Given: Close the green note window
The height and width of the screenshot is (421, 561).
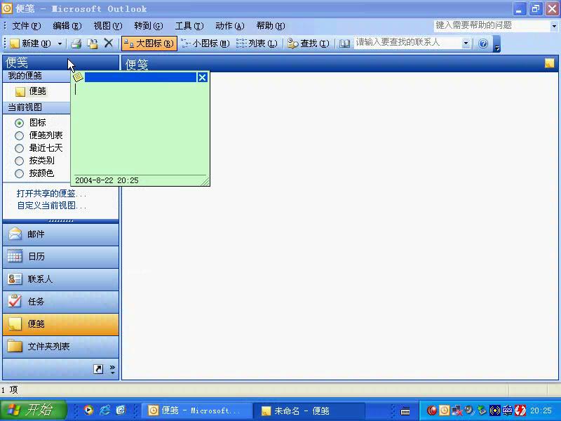Looking at the screenshot, I should [202, 77].
